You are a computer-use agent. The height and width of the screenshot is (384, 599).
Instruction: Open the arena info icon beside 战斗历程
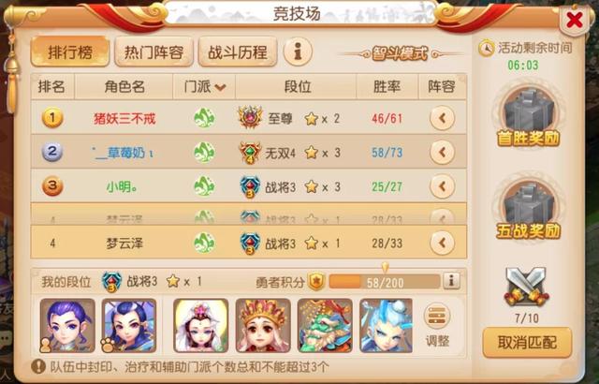[x=298, y=52]
